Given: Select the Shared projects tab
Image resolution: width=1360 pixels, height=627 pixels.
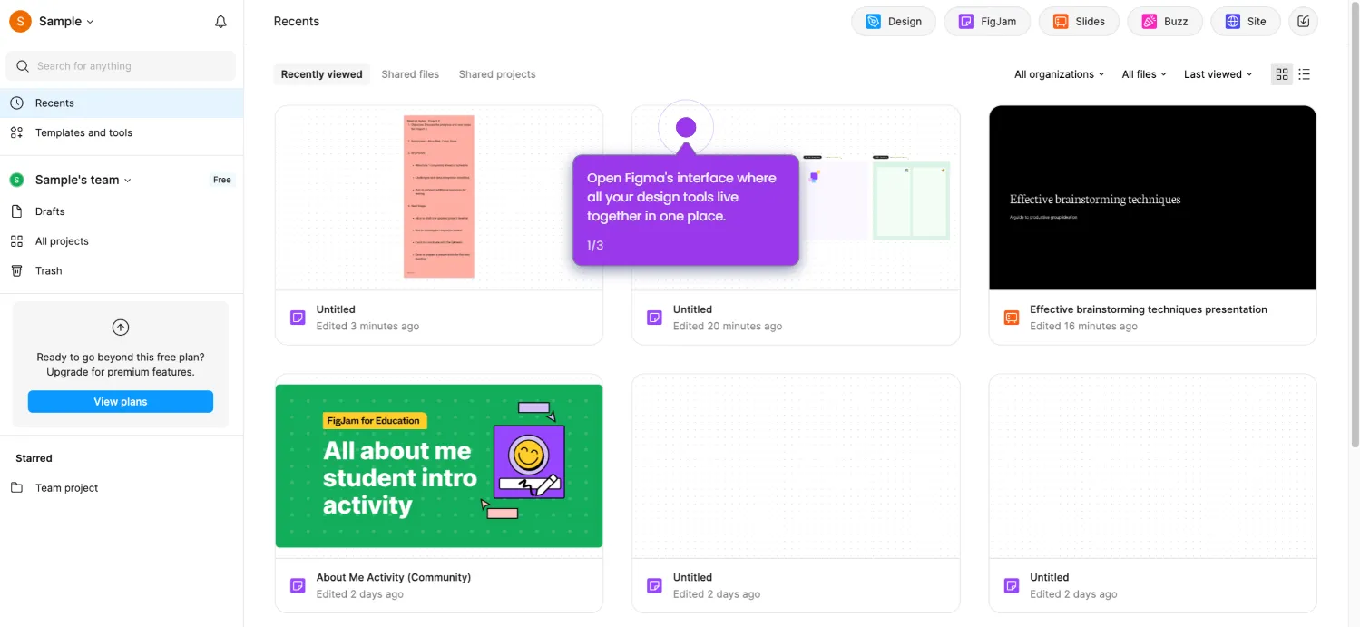Looking at the screenshot, I should pyautogui.click(x=497, y=74).
